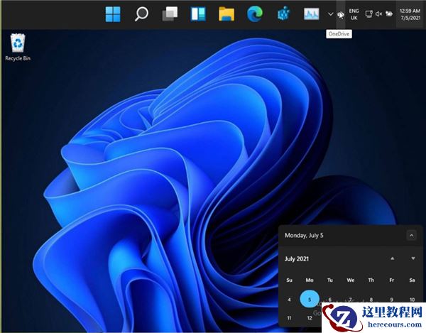426x333 pixels.
Task: Click the 12:59 AM clock and date
Action: [410, 14]
